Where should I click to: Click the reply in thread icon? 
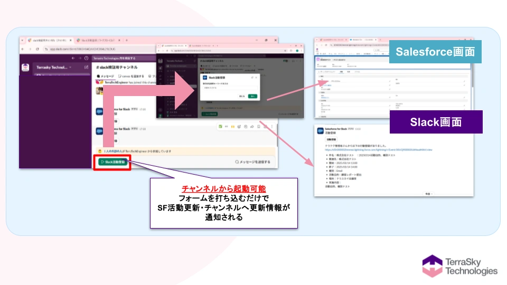pos(246,127)
